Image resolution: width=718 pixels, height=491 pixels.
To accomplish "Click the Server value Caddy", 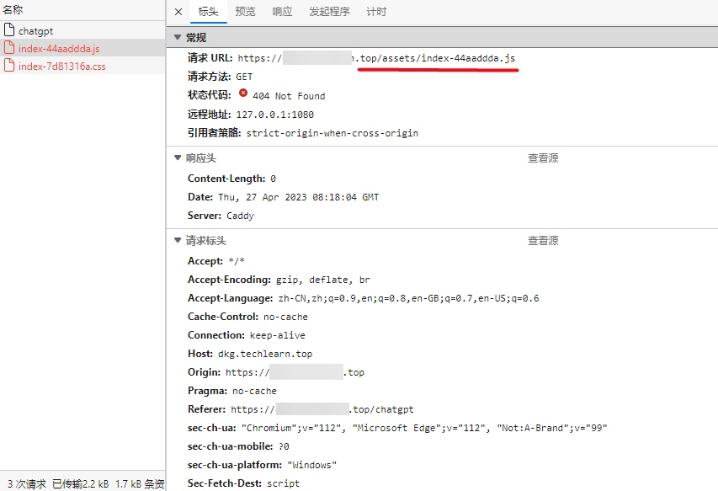I will click(240, 216).
